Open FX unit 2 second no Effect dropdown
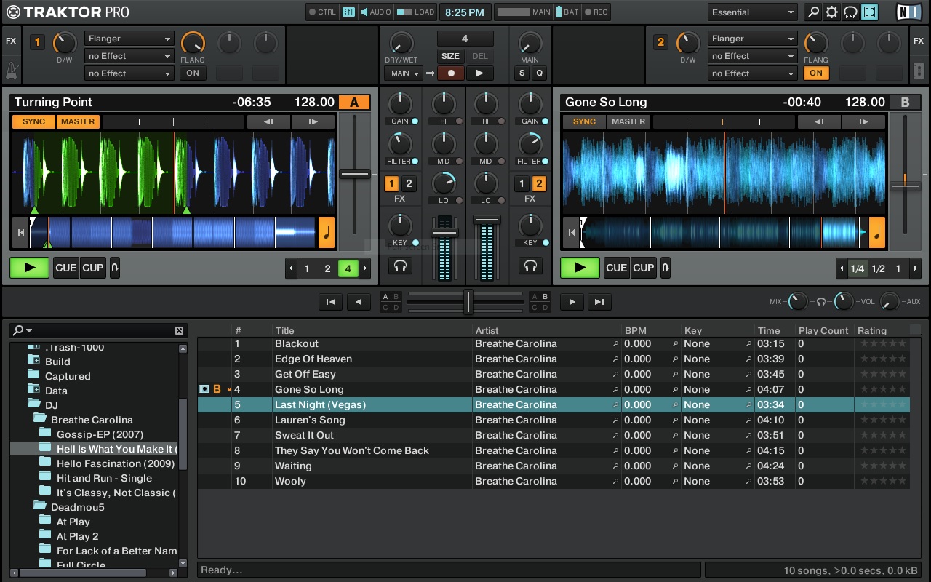Image resolution: width=931 pixels, height=582 pixels. click(x=752, y=56)
